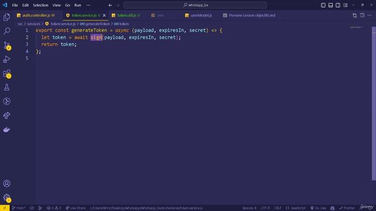This screenshot has height=211, width=376.
Task: Go back with the left arrow
Action: (110, 5)
